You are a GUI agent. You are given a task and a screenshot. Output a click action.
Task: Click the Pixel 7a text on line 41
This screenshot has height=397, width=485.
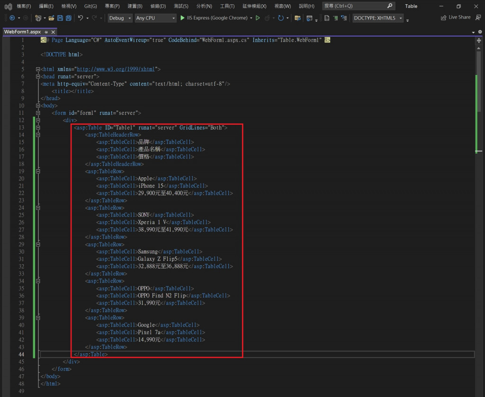(x=149, y=332)
